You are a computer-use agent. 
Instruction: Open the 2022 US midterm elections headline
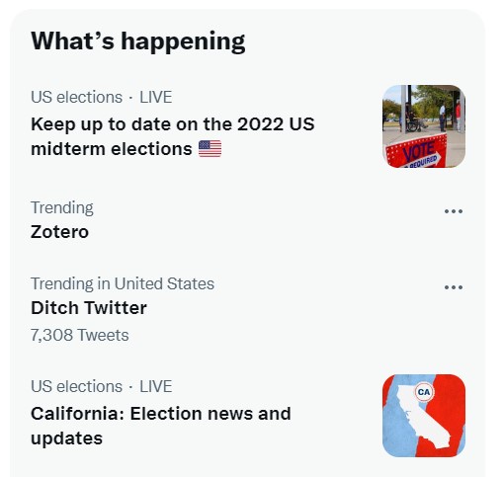[x=172, y=136]
